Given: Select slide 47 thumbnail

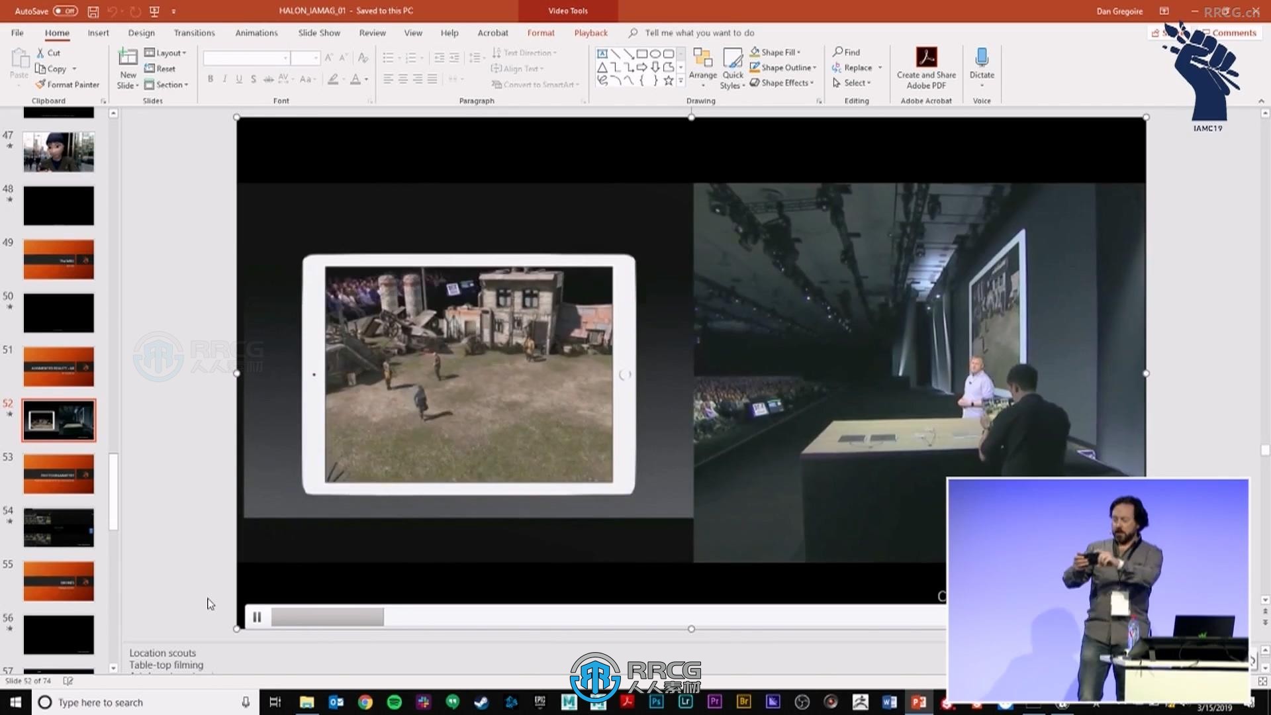Looking at the screenshot, I should (59, 152).
